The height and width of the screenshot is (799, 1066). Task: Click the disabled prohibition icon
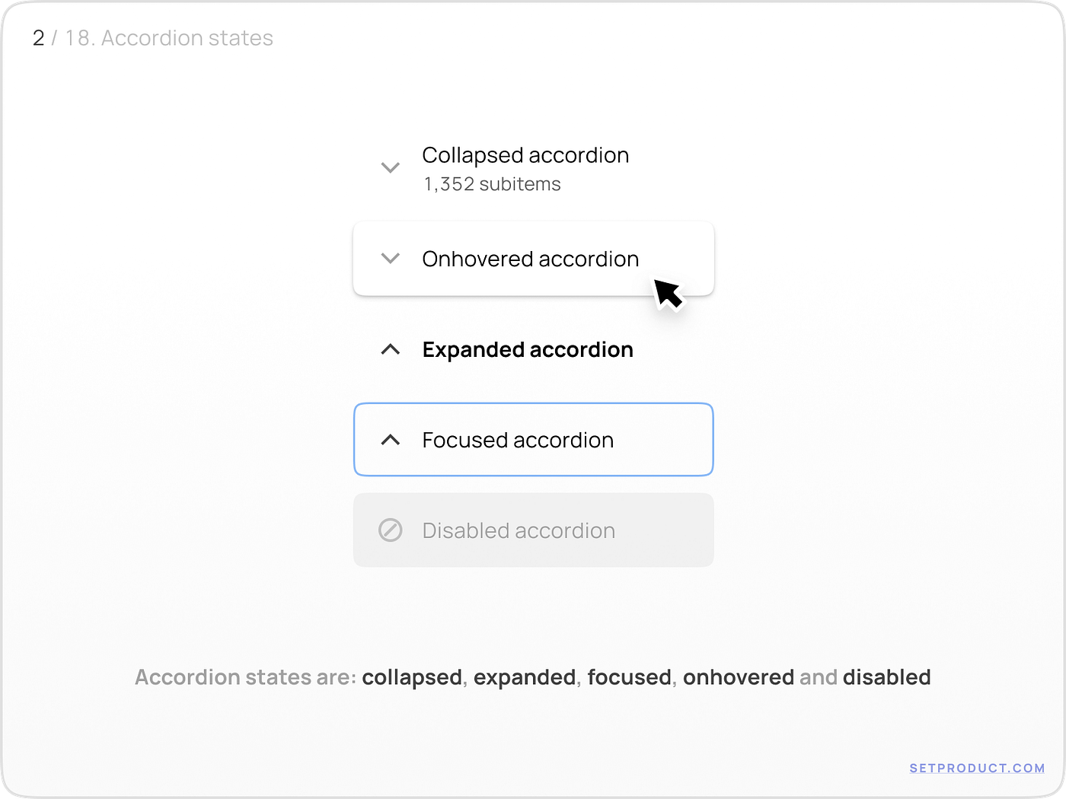(x=390, y=530)
